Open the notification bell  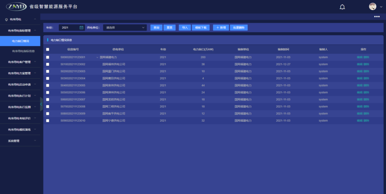[342, 7]
